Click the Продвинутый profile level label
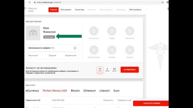Viewport: 193px width, 108px height. point(71,55)
